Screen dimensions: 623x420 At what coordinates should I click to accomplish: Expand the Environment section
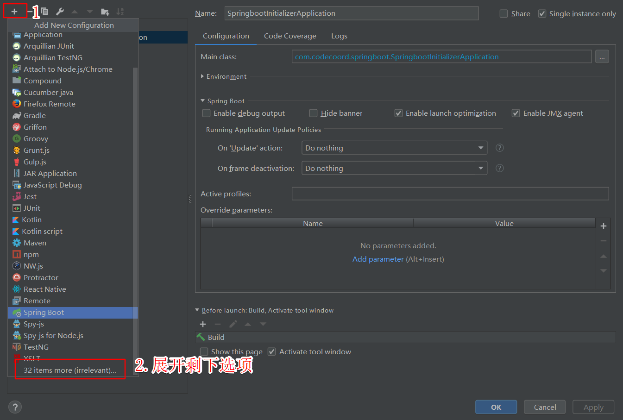click(x=202, y=76)
